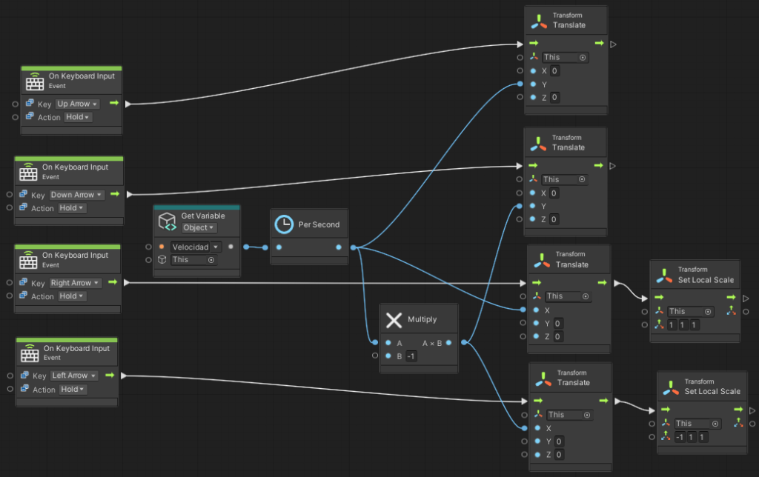The width and height of the screenshot is (759, 477).
Task: Expand the Object kind dropdown in Get Variable
Action: point(199,227)
